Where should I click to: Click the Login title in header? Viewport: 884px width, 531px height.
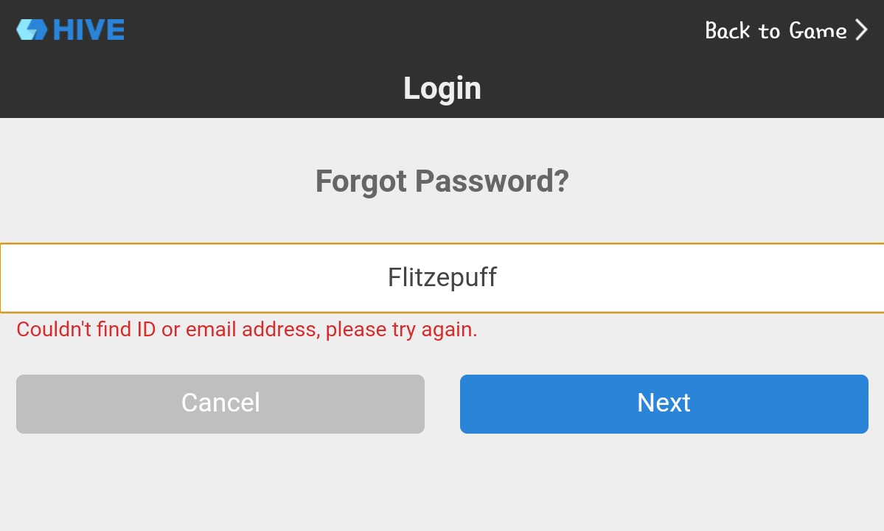click(x=442, y=88)
